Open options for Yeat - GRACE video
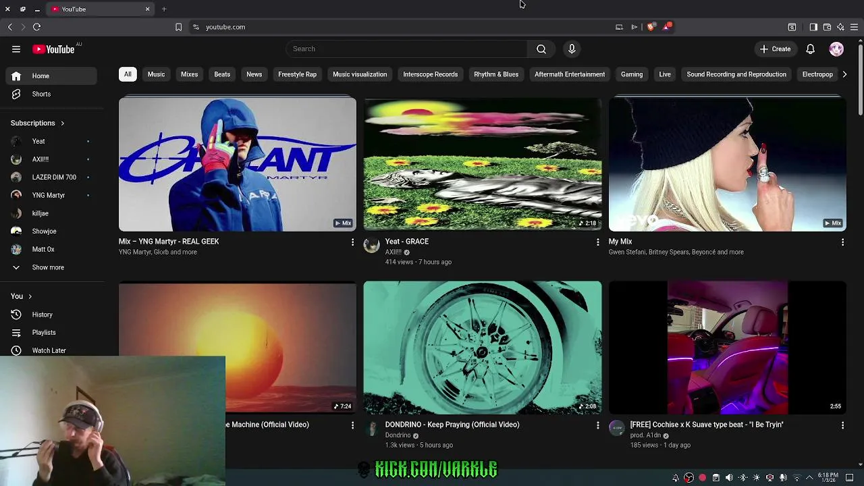The height and width of the screenshot is (486, 864). (597, 242)
